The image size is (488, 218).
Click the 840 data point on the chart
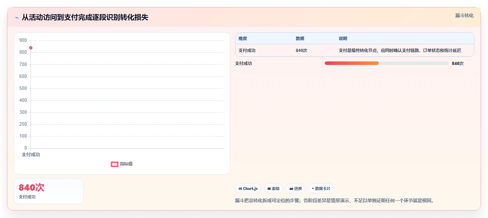coord(31,48)
